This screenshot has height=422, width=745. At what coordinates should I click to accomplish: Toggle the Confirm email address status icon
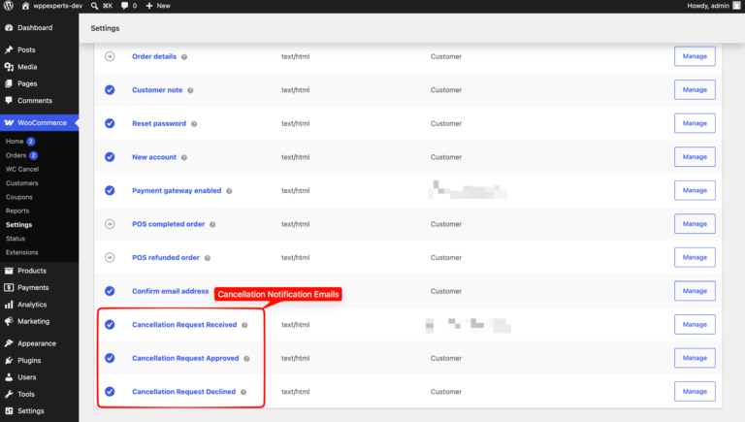tap(110, 291)
